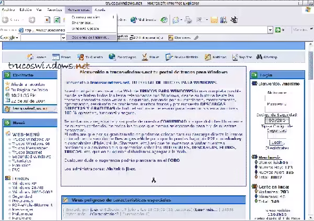Open Seguridad Windows in web menu

31,157
